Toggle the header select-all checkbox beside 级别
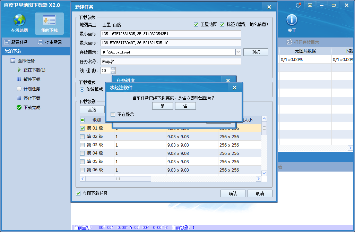355x232 pixels. [x=83, y=120]
